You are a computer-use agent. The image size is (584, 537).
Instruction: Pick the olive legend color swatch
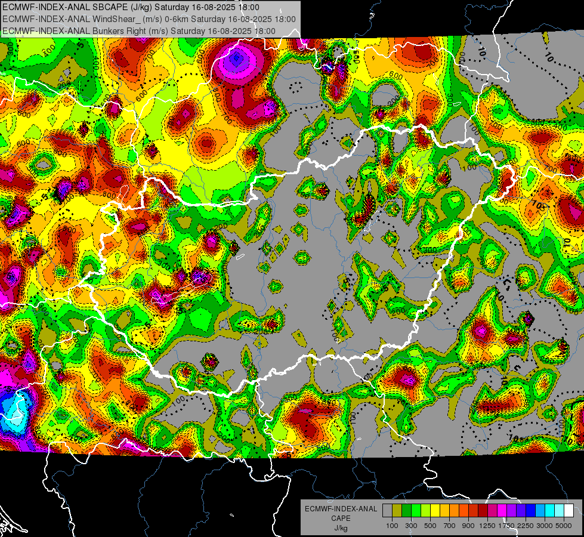click(397, 510)
